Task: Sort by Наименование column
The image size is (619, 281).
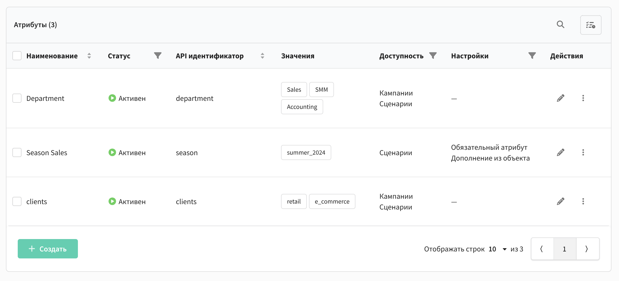Action: 89,56
